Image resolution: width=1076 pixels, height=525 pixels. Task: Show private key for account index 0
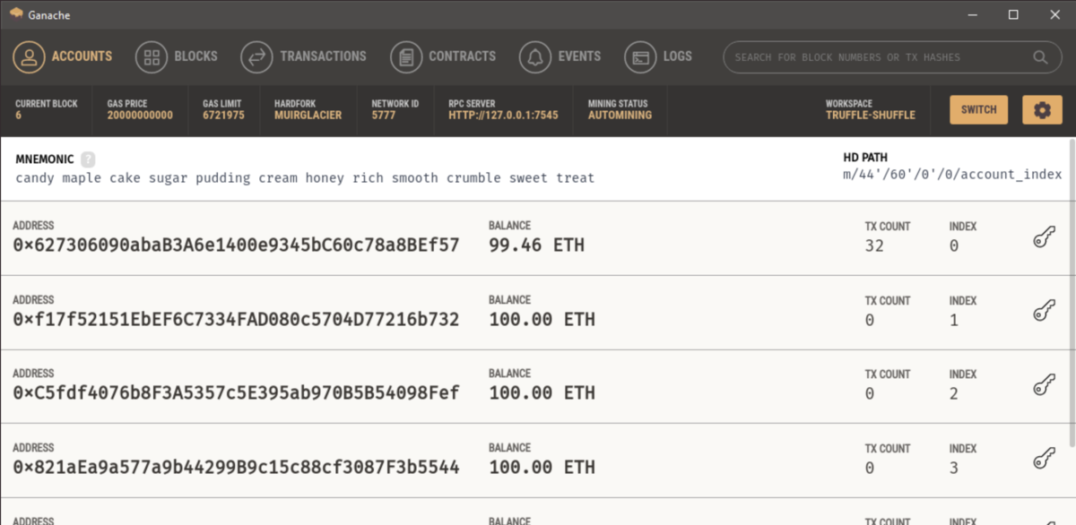tap(1044, 237)
